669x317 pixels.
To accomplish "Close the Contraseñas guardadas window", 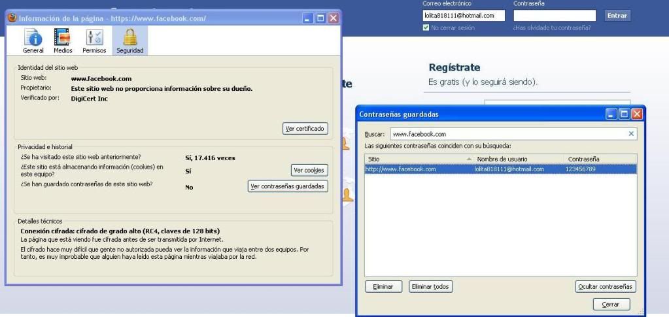I will coord(637,114).
